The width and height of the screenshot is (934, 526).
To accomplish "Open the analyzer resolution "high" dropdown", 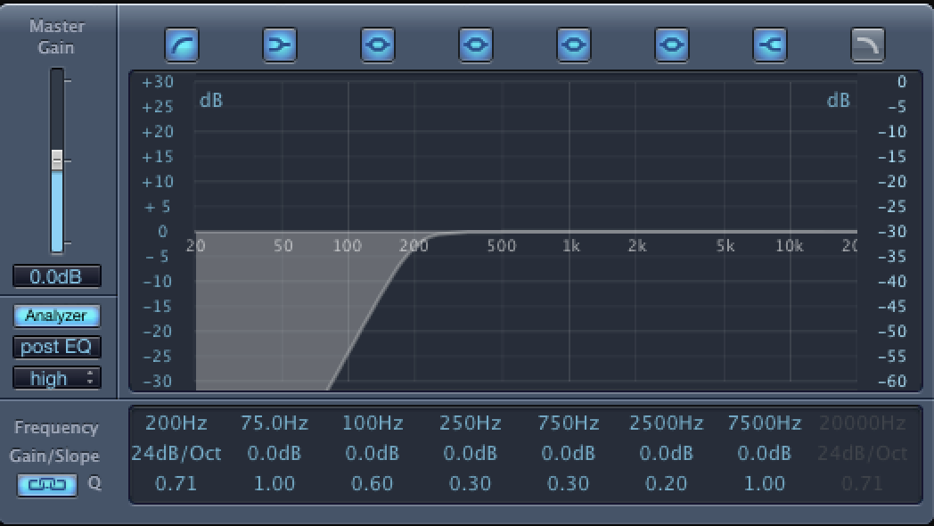I will 56,378.
